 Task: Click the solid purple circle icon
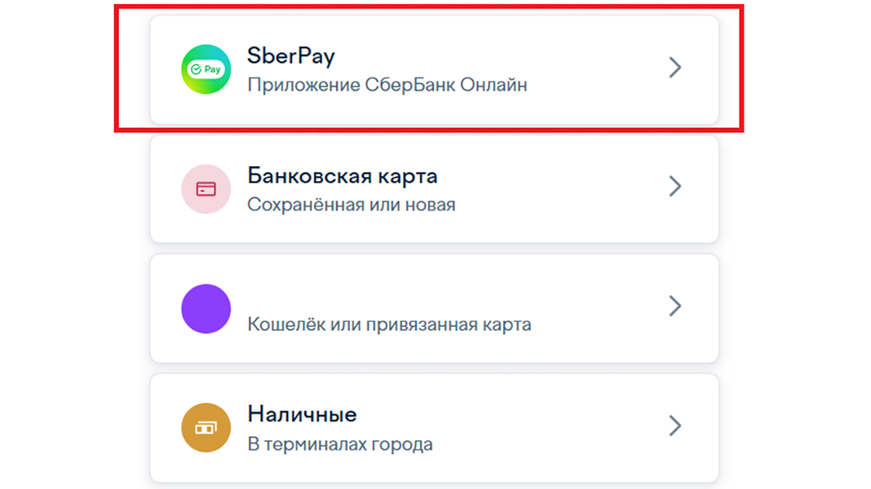206,309
